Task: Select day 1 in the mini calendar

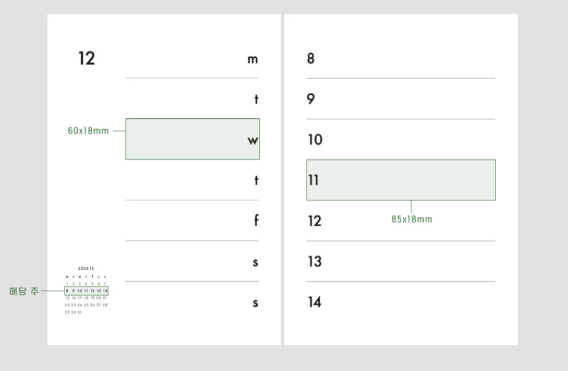Action: click(x=67, y=284)
